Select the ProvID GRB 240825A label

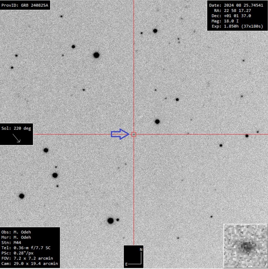25,5
